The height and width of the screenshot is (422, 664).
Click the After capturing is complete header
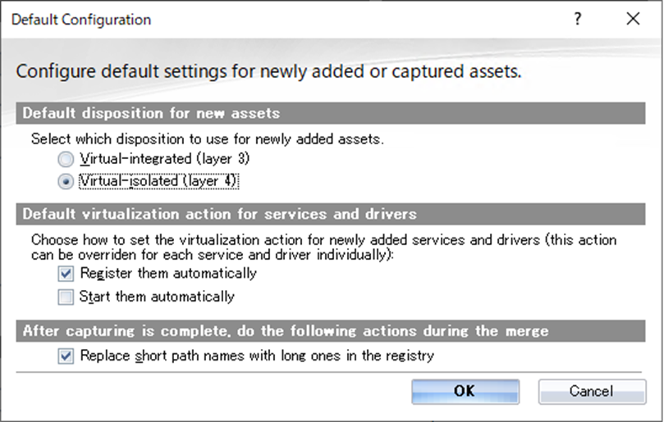point(286,331)
